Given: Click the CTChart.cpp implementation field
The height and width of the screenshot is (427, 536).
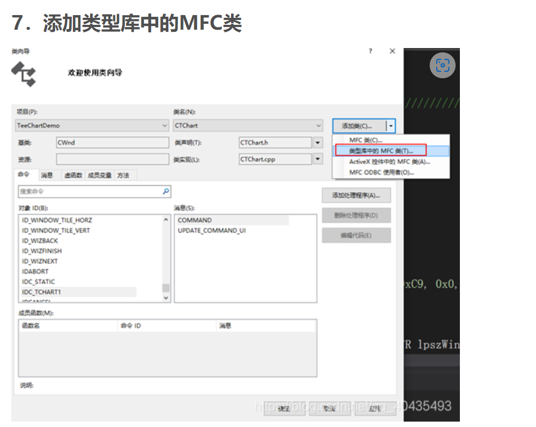Looking at the screenshot, I should click(275, 159).
